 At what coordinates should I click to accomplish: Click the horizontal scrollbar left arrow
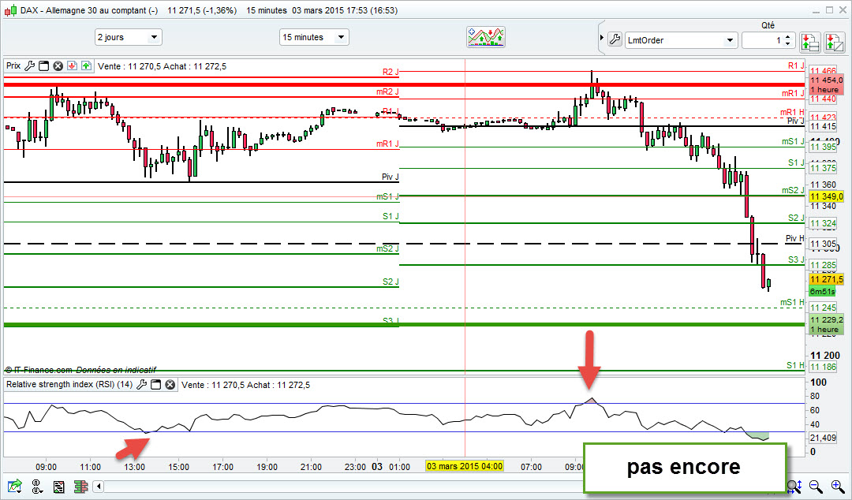99,486
